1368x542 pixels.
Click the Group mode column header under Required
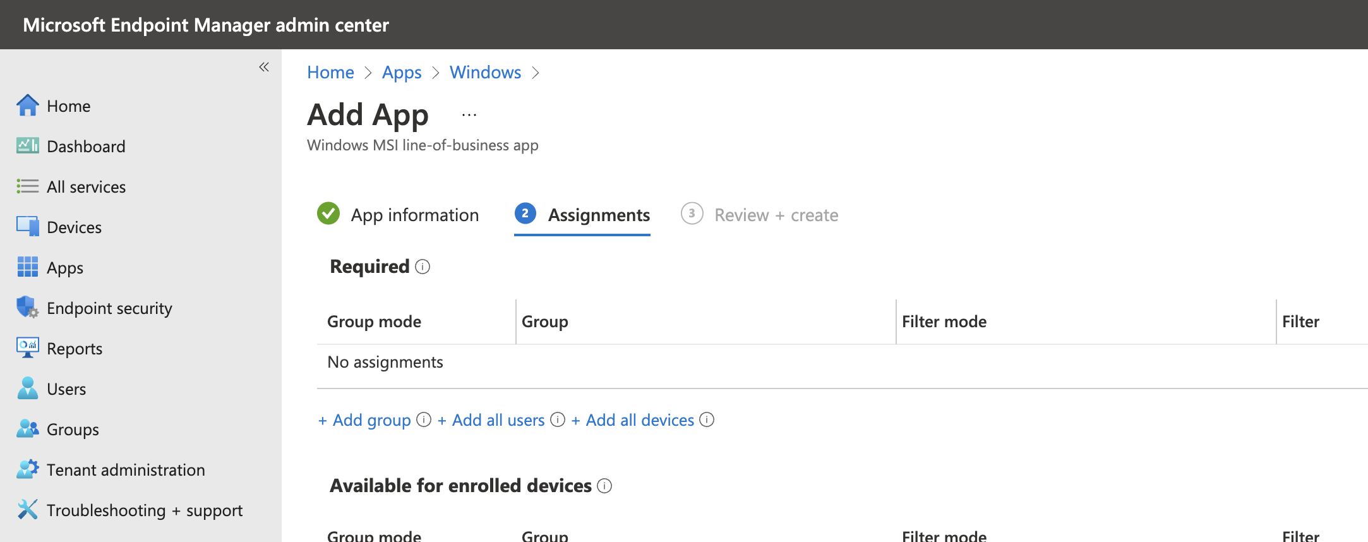pyautogui.click(x=374, y=322)
